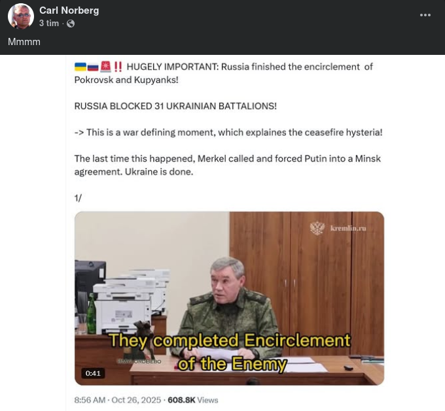Open the three-dot post options menu
Image resolution: width=445 pixels, height=411 pixels.
[x=425, y=15]
